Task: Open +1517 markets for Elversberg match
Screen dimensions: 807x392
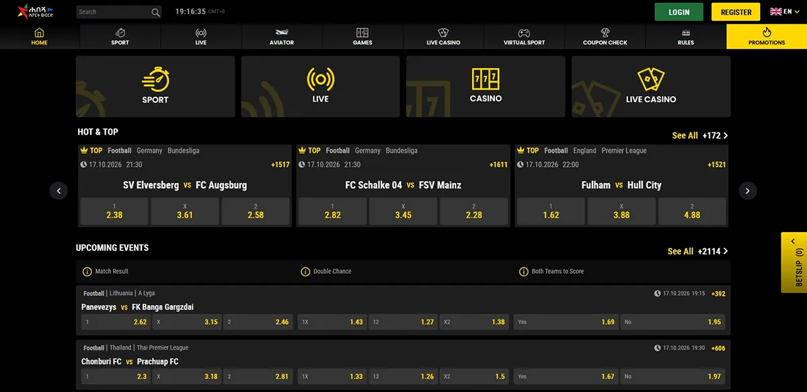Action: coord(280,165)
